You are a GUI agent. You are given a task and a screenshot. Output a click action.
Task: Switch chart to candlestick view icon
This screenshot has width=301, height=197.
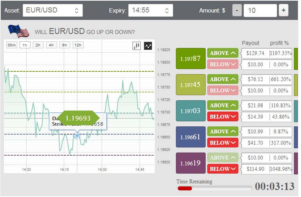coord(137,46)
